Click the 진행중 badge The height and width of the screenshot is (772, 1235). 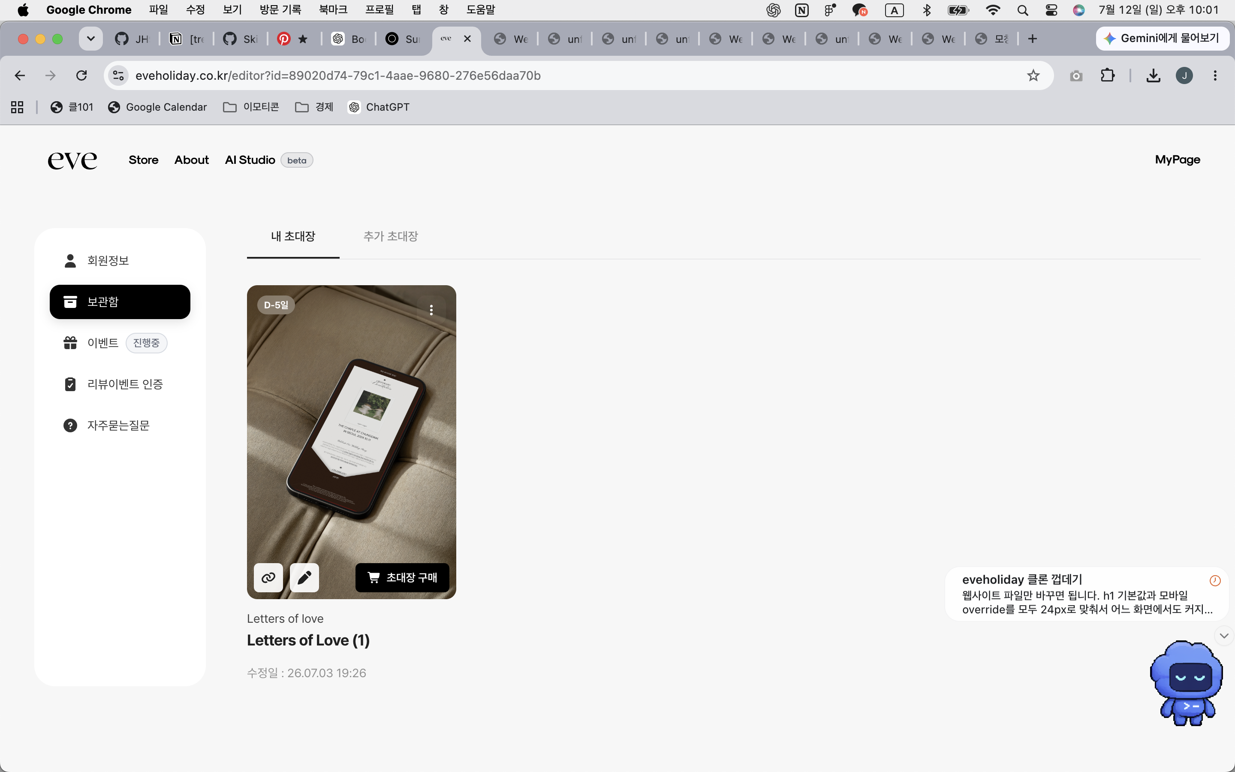click(x=147, y=343)
